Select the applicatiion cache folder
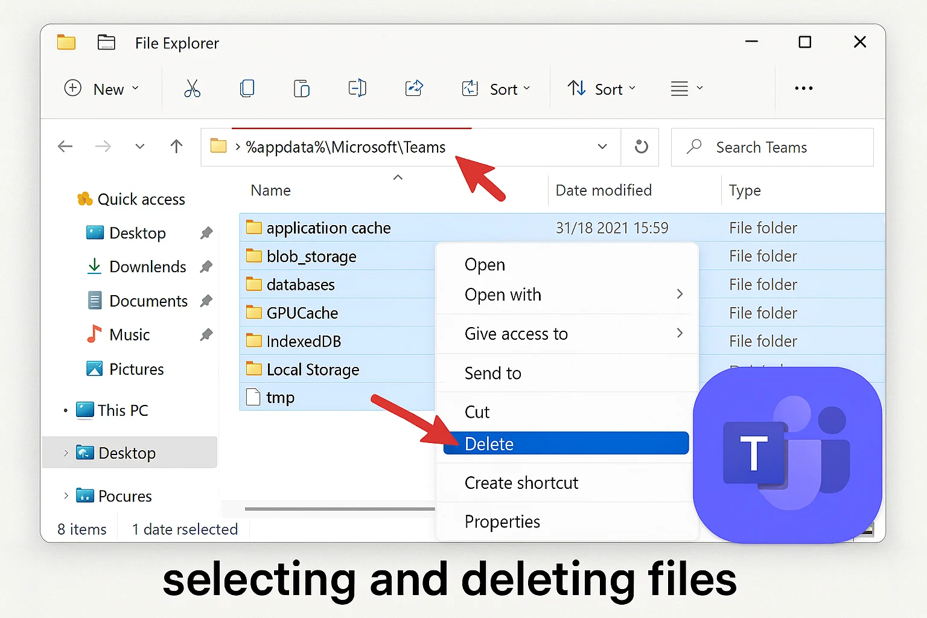The image size is (927, 618). point(319,228)
